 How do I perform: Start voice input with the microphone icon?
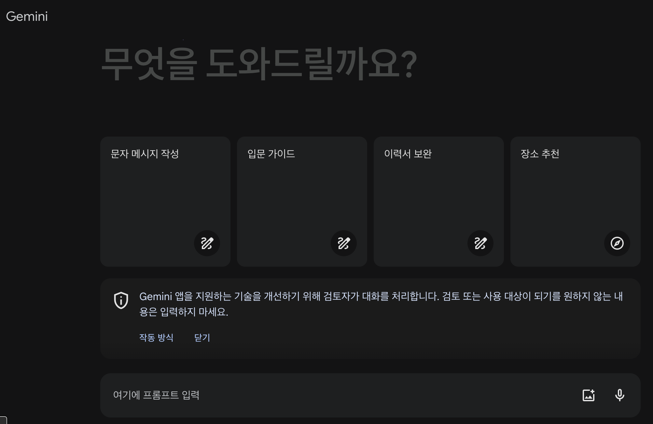[619, 395]
